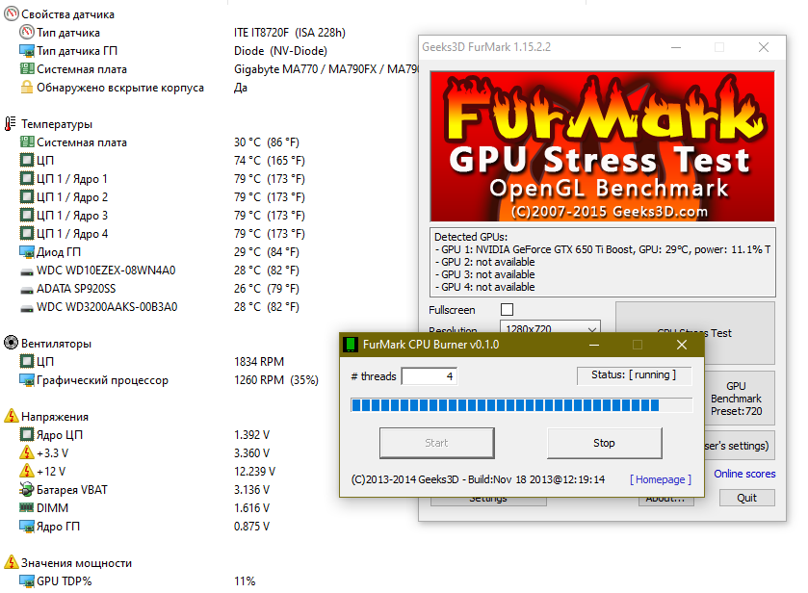Click the GPU TDP% monitor icon
The height and width of the screenshot is (593, 808).
[x=27, y=581]
